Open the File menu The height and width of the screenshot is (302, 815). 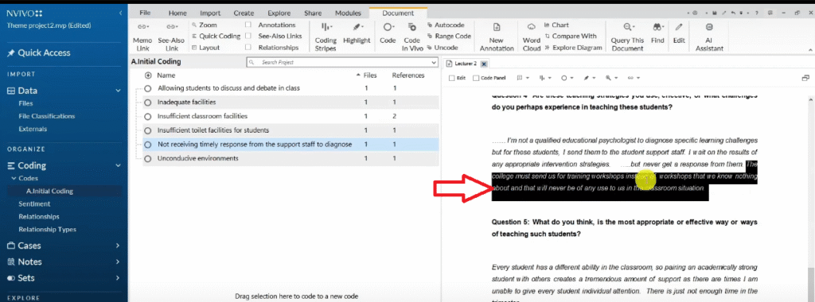click(145, 13)
